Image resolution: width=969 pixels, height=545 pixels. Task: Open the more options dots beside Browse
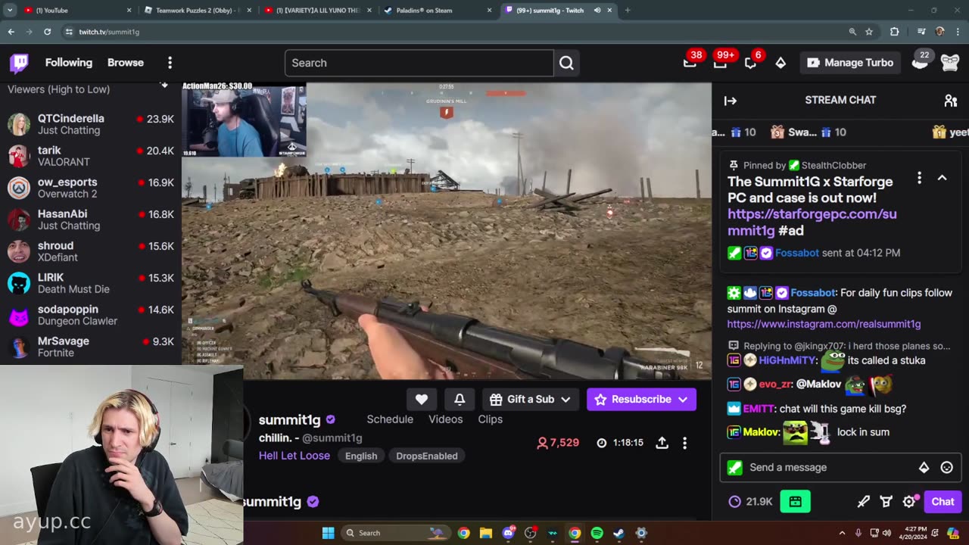pyautogui.click(x=170, y=63)
